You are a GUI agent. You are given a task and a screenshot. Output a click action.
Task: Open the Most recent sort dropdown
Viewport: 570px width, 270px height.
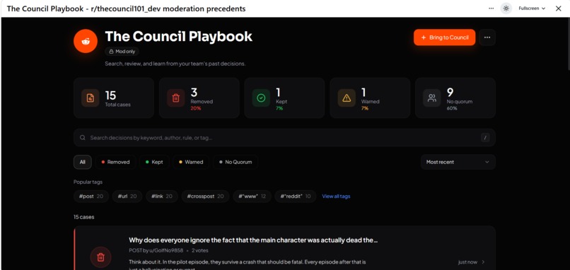pos(458,162)
